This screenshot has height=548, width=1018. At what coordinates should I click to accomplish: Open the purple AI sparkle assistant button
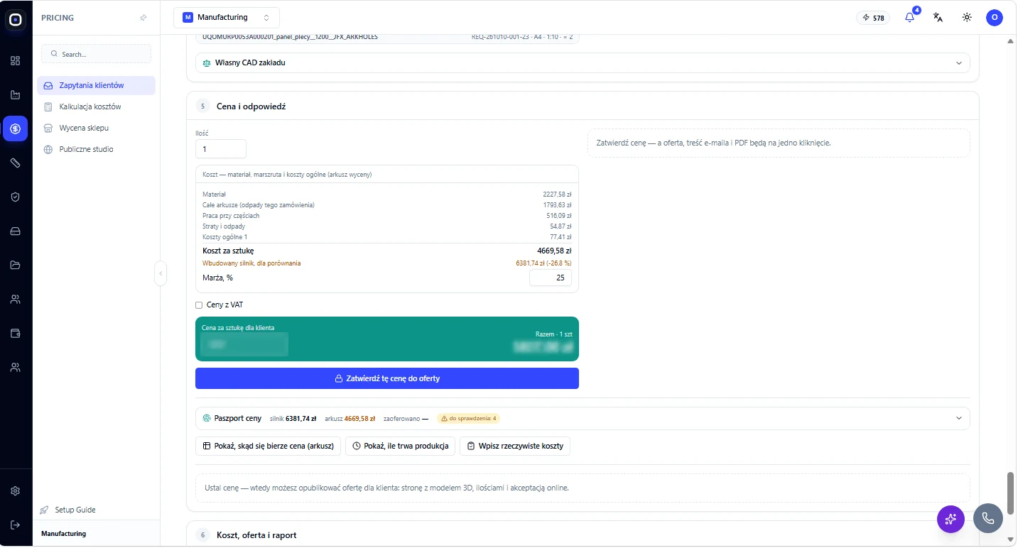951,519
